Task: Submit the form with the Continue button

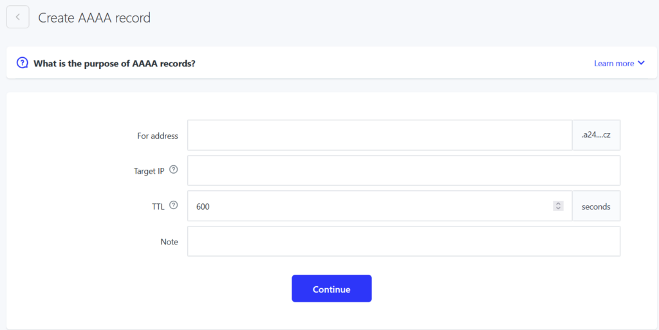Action: 331,288
